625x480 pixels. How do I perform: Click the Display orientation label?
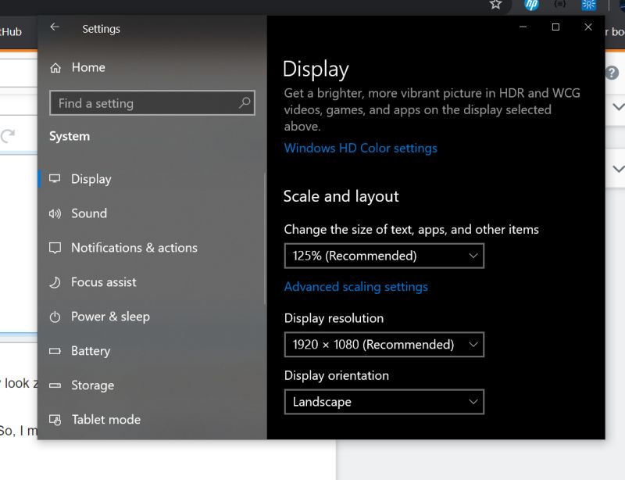(337, 376)
